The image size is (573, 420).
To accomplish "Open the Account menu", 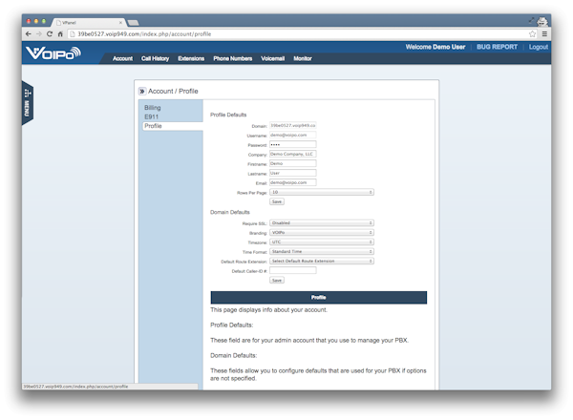I will (122, 58).
